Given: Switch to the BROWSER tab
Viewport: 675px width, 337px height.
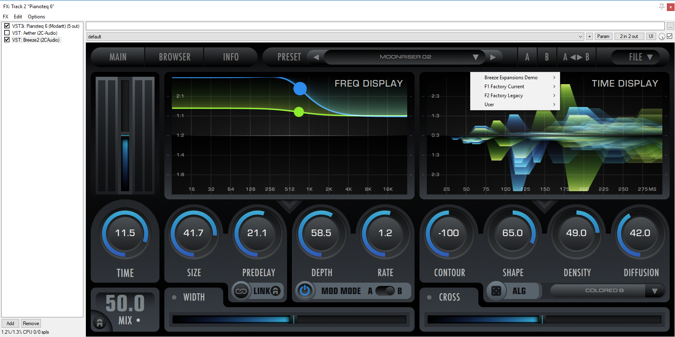Looking at the screenshot, I should click(x=175, y=57).
